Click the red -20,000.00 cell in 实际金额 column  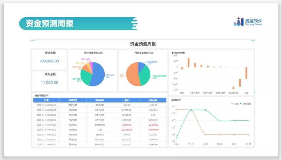pyautogui.click(x=153, y=125)
